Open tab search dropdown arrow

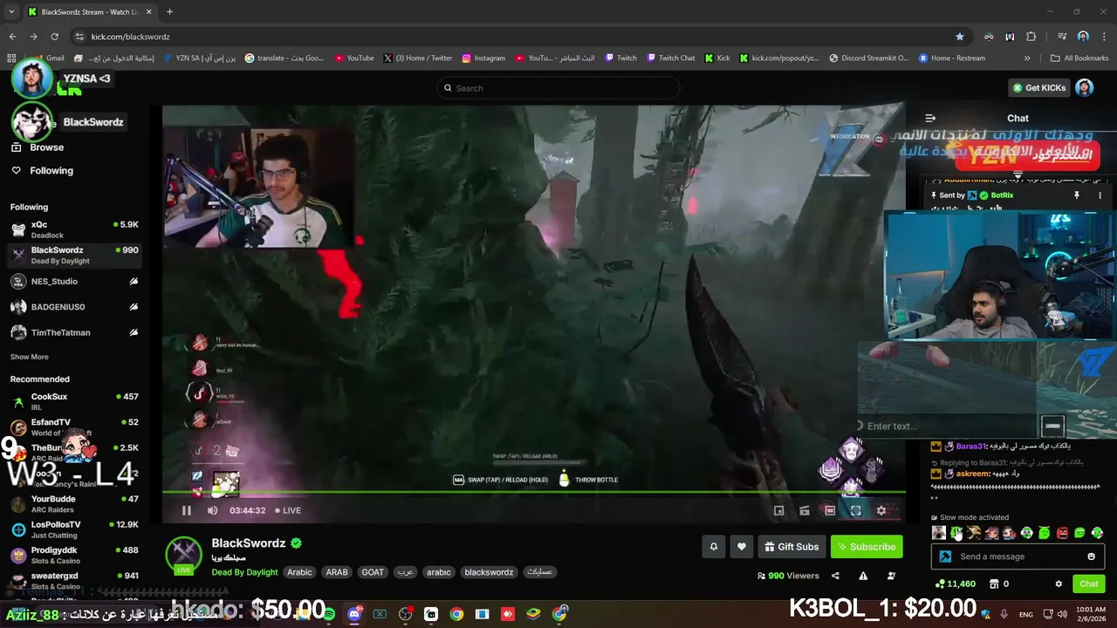click(x=11, y=11)
